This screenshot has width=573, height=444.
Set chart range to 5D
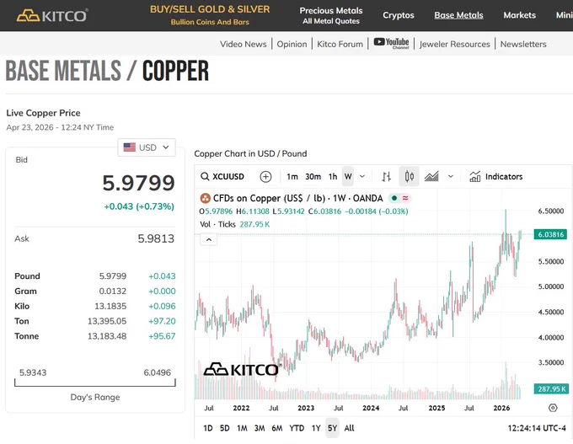pyautogui.click(x=224, y=428)
